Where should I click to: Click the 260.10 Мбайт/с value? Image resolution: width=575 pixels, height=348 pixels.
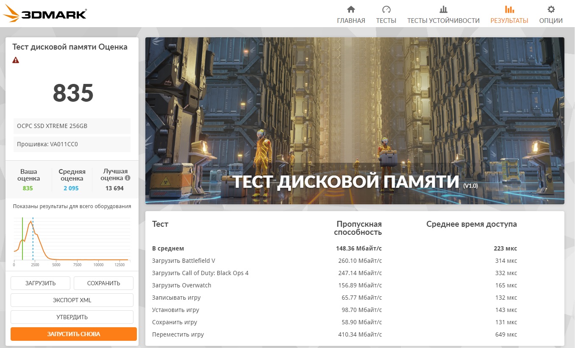pyautogui.click(x=360, y=261)
